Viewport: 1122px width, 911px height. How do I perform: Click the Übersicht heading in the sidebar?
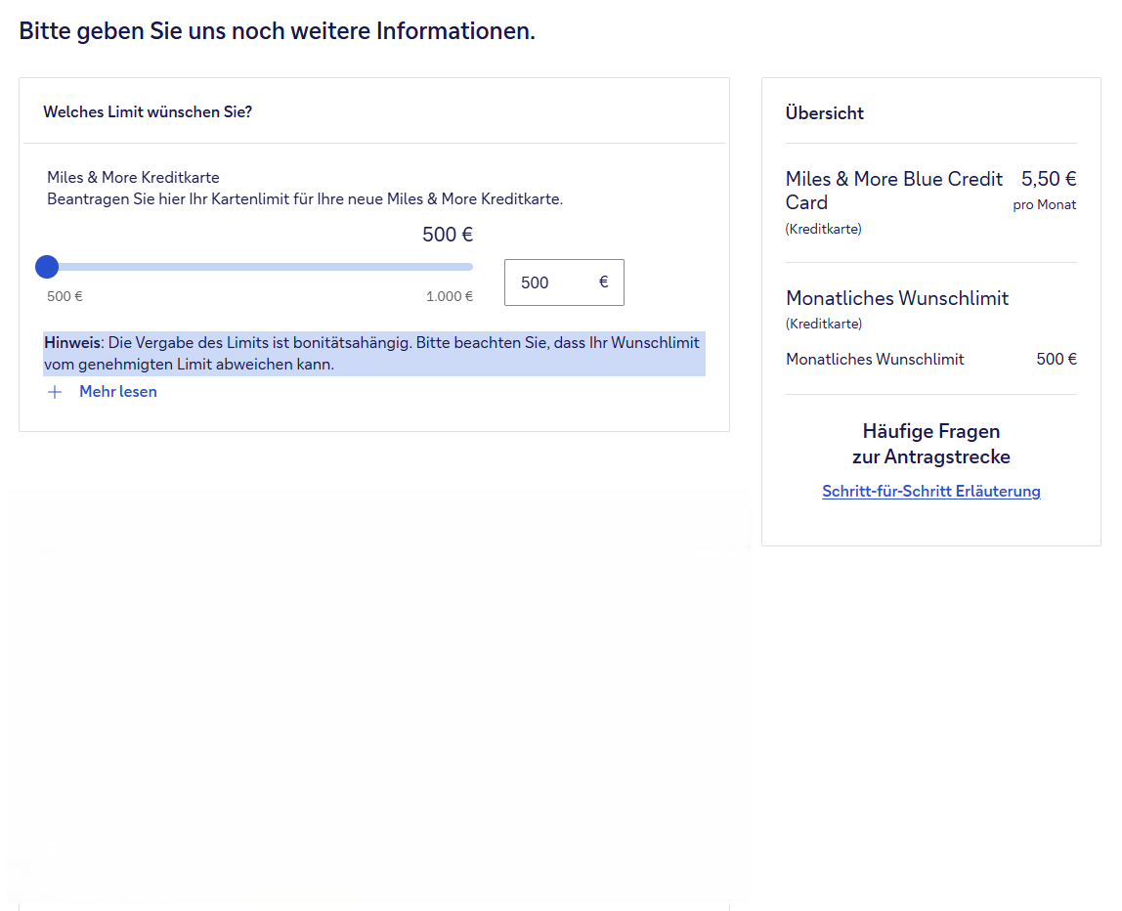[824, 113]
